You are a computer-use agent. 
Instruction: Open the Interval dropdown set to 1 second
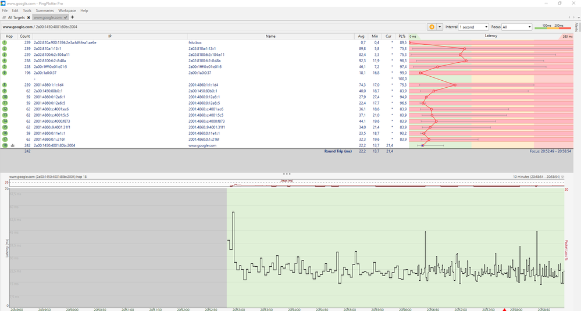(x=473, y=27)
